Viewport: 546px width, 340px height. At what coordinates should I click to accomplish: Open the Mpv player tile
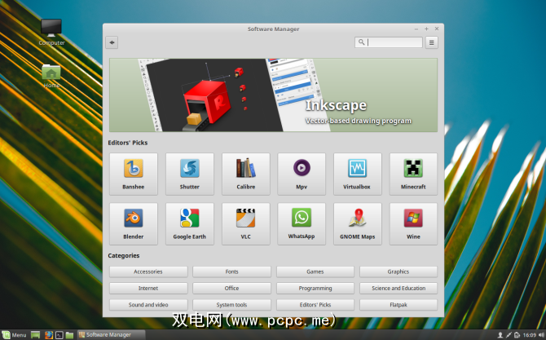click(302, 174)
